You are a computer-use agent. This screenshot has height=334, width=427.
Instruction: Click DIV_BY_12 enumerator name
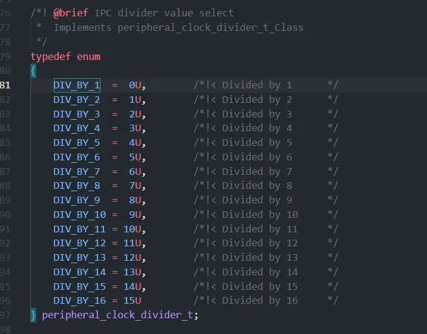click(79, 243)
